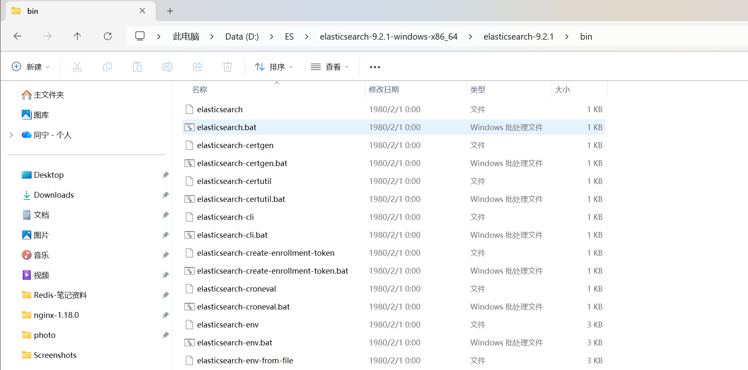The height and width of the screenshot is (370, 748).
Task: Open Screenshots folder in sidebar
Action: (49, 355)
